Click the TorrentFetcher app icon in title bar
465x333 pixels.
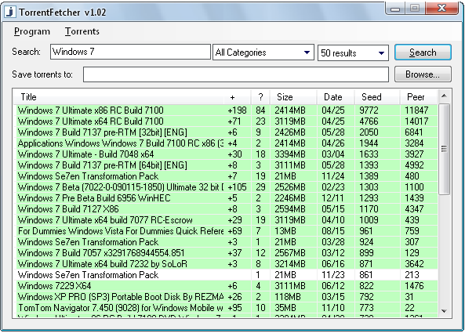tap(10, 13)
